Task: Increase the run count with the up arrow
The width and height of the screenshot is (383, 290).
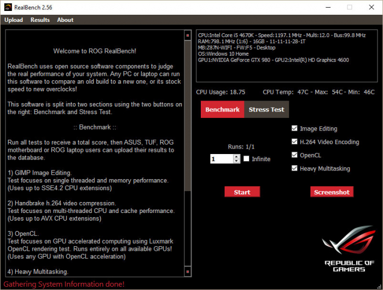Action: [x=236, y=157]
